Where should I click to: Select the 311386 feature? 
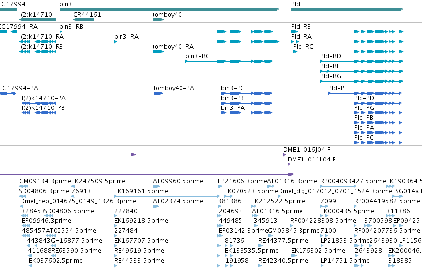390,216
